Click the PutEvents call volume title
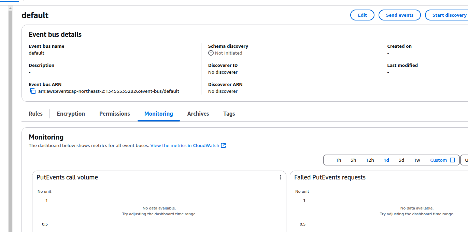Viewport: 468px width, 232px height. [x=67, y=177]
